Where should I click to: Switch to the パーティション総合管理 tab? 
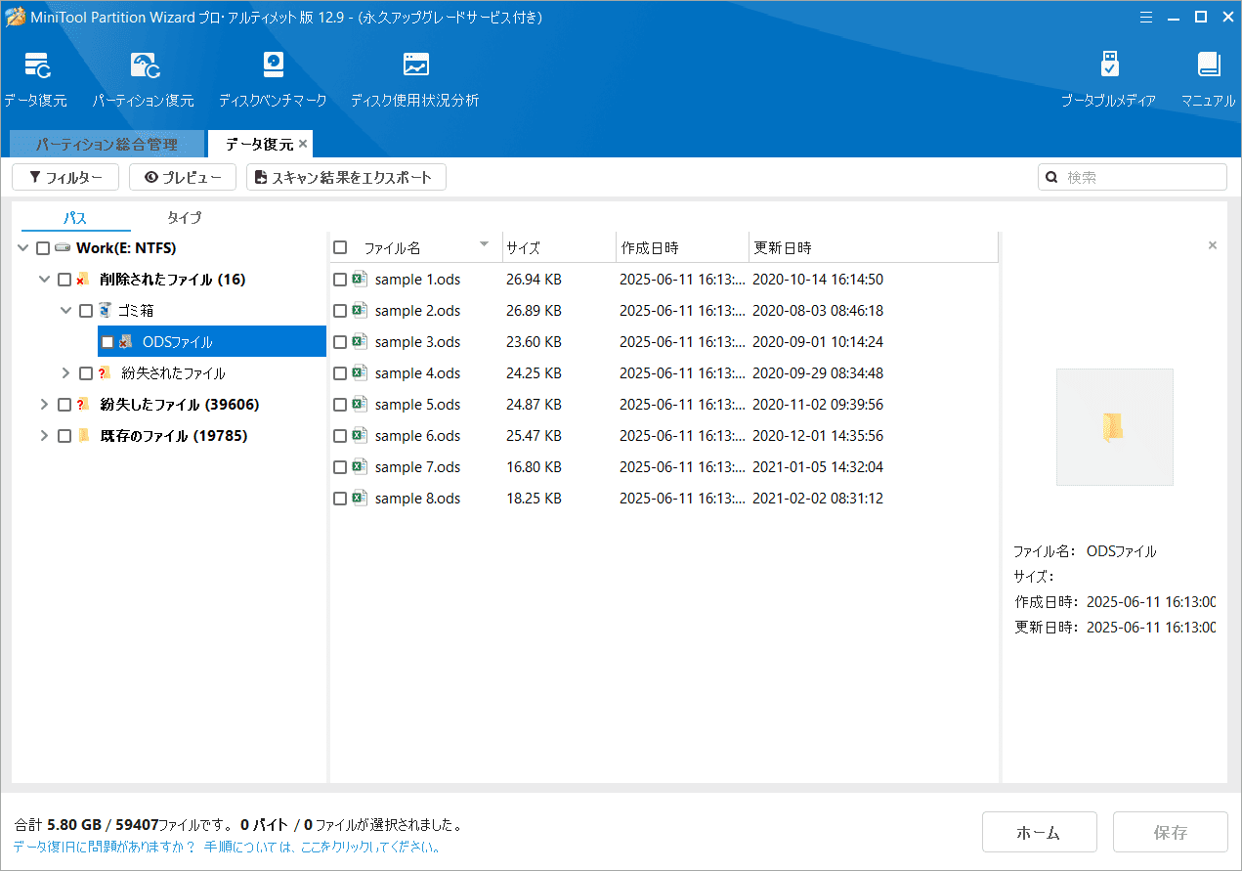coord(107,144)
